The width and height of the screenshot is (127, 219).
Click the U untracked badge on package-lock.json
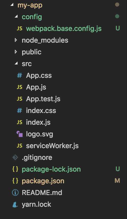(118, 169)
